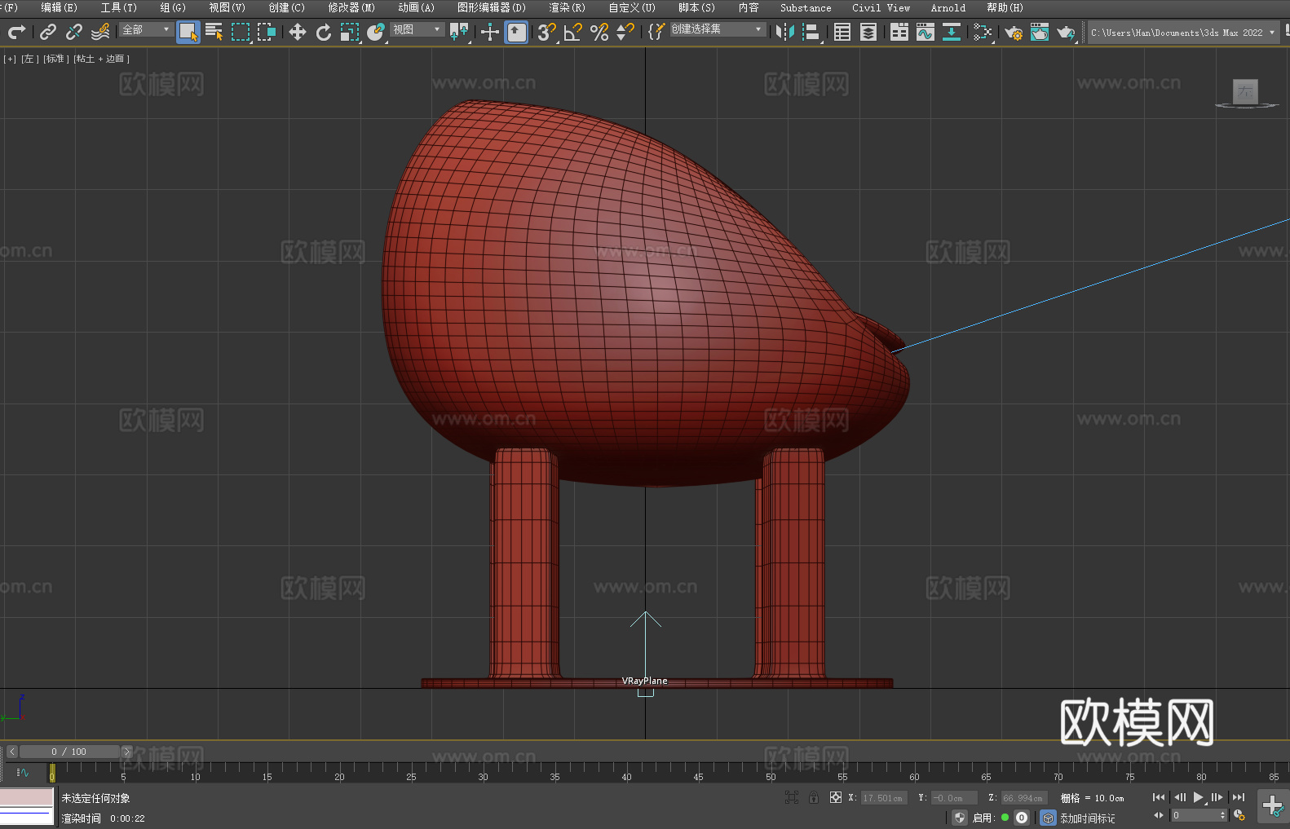The width and height of the screenshot is (1290, 829).
Task: Open the Civil View menu
Action: 881,7
